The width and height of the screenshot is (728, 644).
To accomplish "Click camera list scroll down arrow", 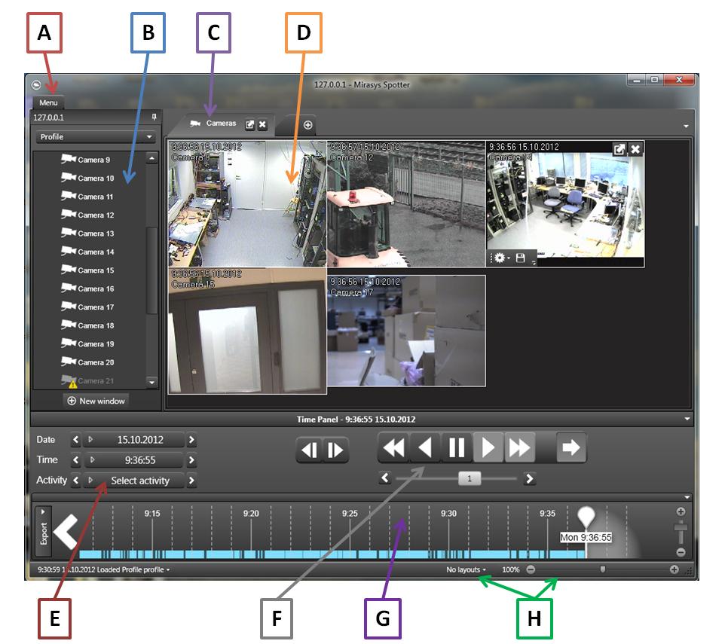I will tap(151, 383).
